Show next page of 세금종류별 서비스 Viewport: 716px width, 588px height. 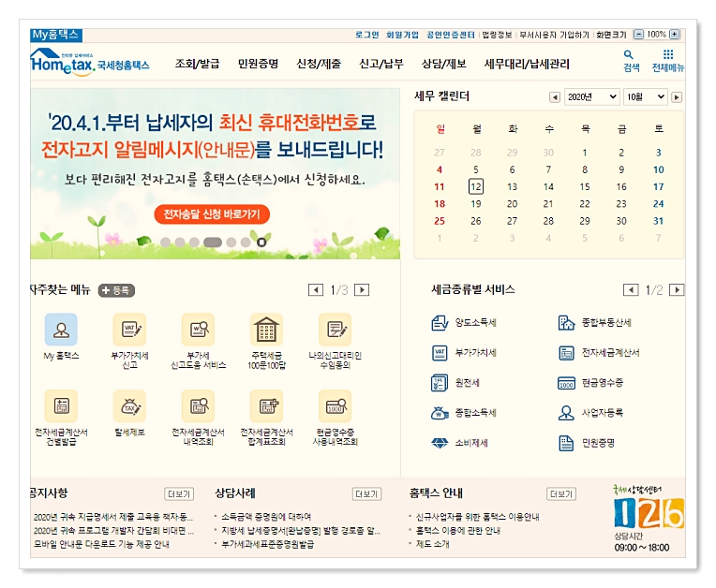coord(677,289)
